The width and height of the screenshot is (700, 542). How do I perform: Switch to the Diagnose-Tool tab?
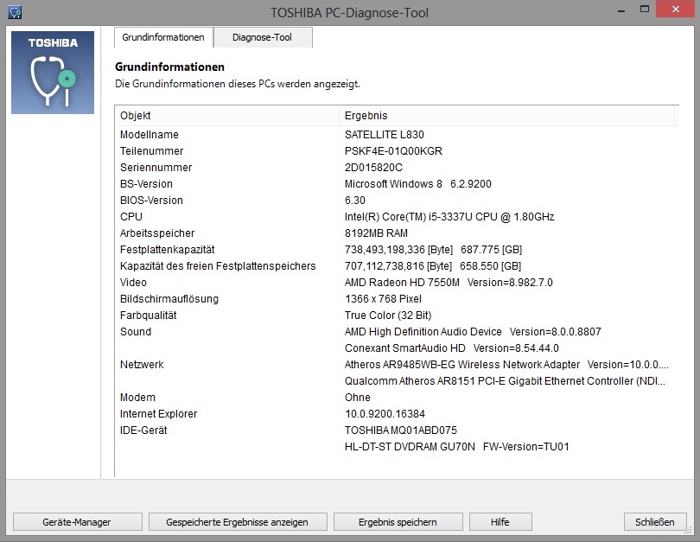coord(262,38)
